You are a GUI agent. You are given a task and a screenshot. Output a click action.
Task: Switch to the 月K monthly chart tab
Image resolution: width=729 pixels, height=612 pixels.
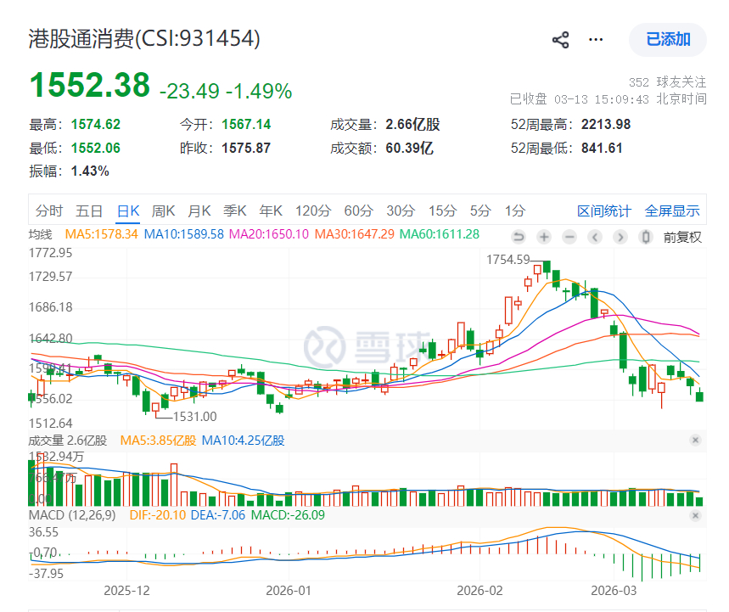tap(199, 210)
